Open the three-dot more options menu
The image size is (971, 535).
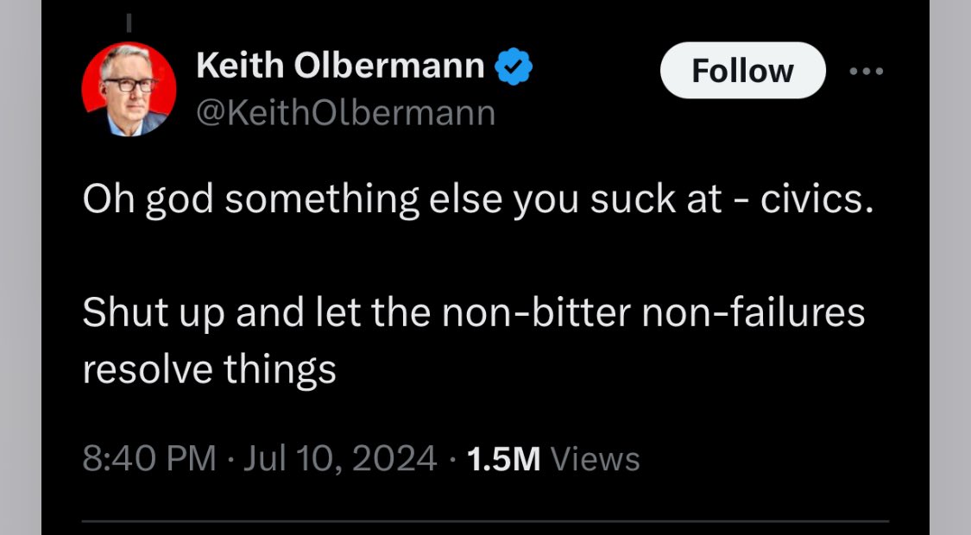(866, 72)
